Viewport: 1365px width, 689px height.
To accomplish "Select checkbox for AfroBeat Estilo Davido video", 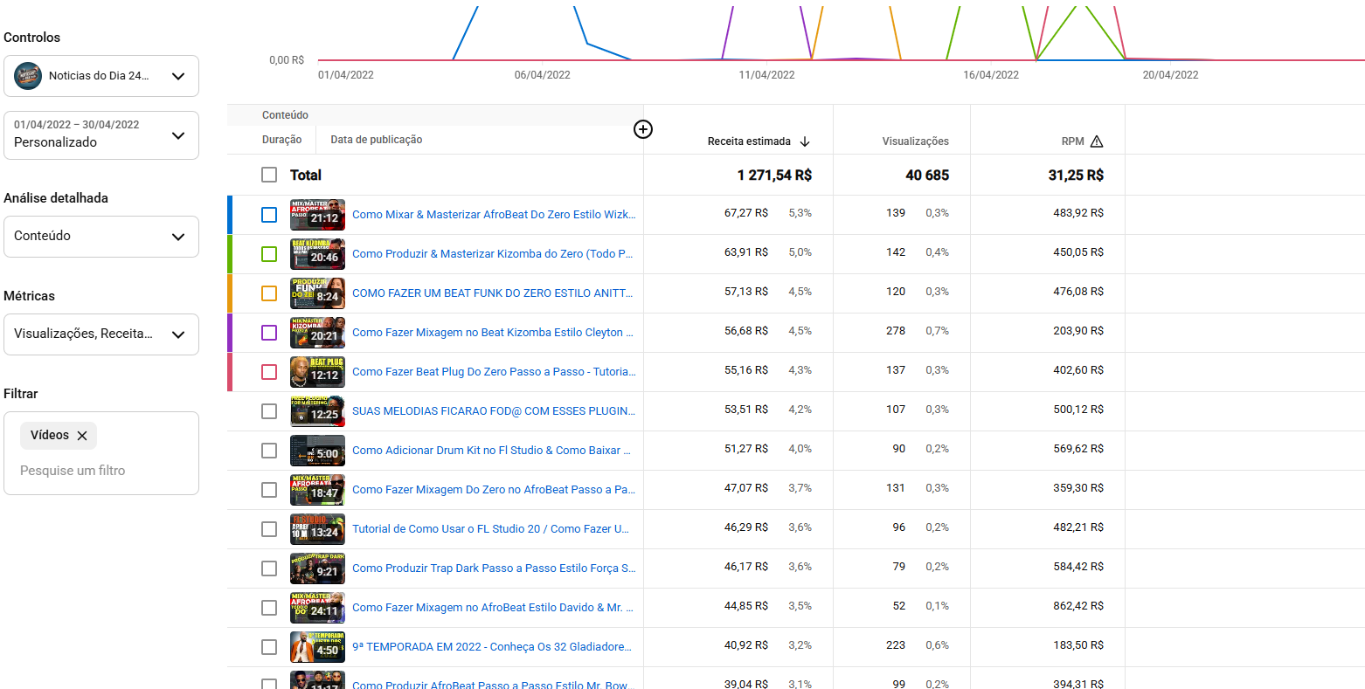I will click(x=269, y=608).
